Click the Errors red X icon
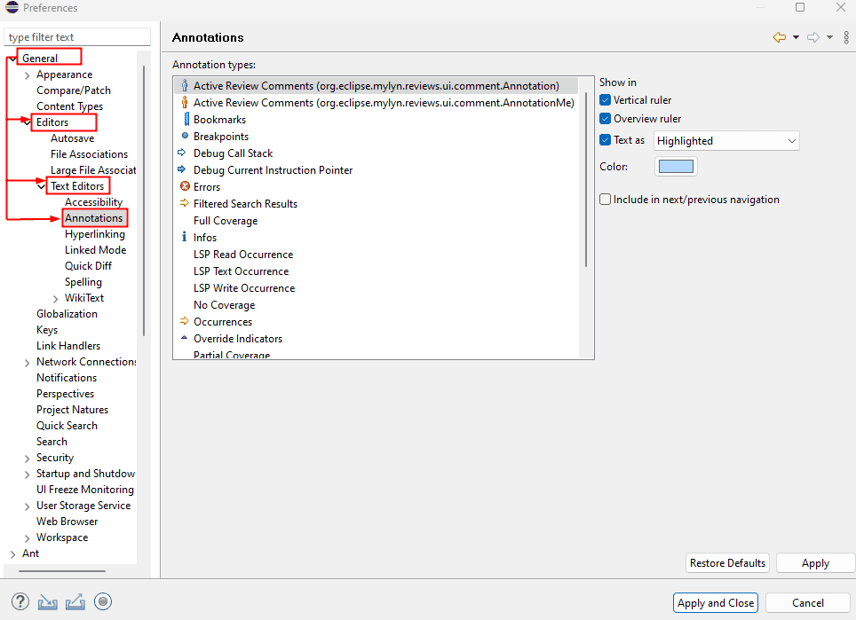 coord(185,186)
